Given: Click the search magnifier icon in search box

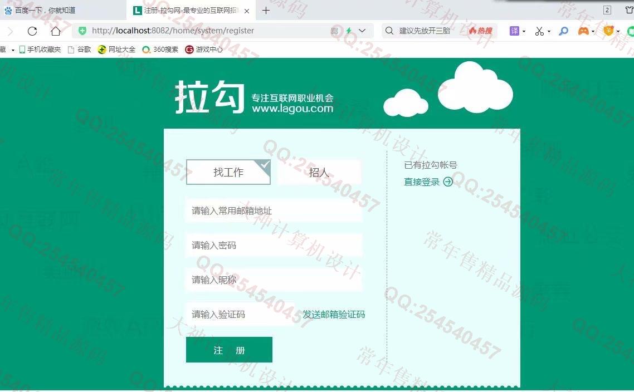Looking at the screenshot, I should [x=389, y=31].
